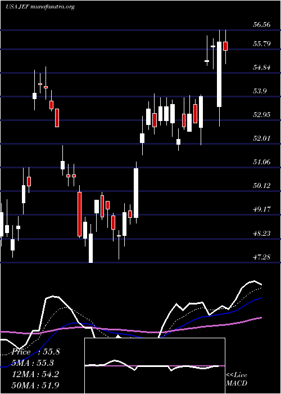
Task: Select the 55.79 price axis label
Action: [261, 44]
